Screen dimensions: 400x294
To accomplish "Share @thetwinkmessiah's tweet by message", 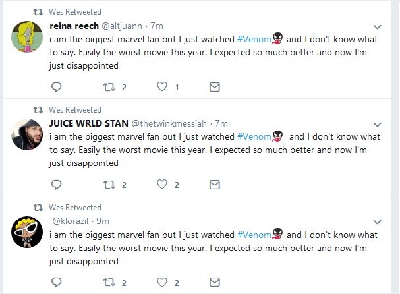I will 214,185.
